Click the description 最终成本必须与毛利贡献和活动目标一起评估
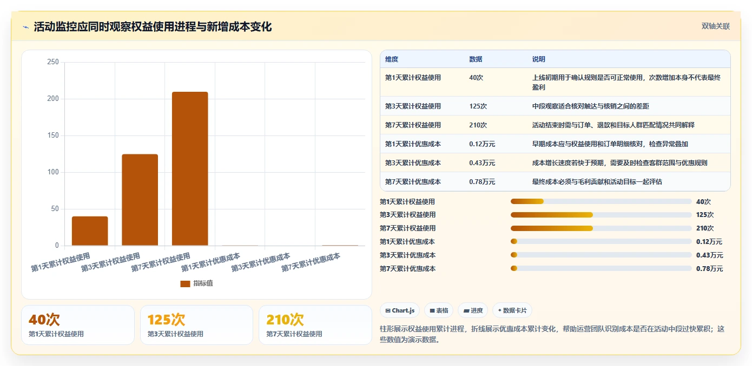752x366 pixels. tap(597, 182)
